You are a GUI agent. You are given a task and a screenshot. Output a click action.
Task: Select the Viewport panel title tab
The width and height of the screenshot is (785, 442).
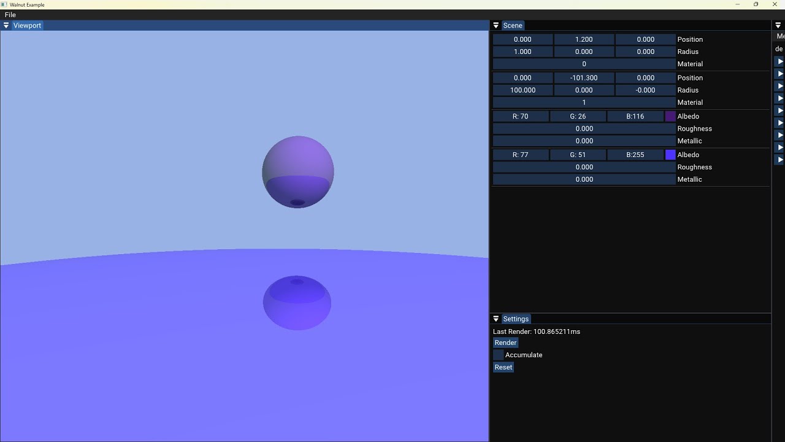click(x=27, y=26)
